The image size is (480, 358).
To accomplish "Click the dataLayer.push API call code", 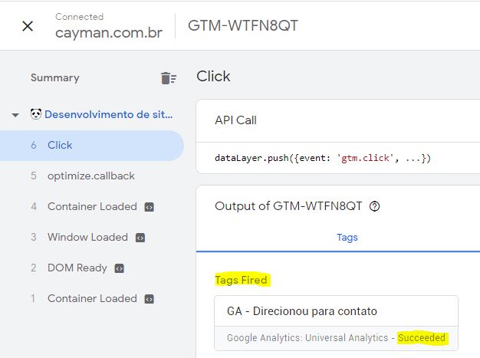I will coord(323,158).
